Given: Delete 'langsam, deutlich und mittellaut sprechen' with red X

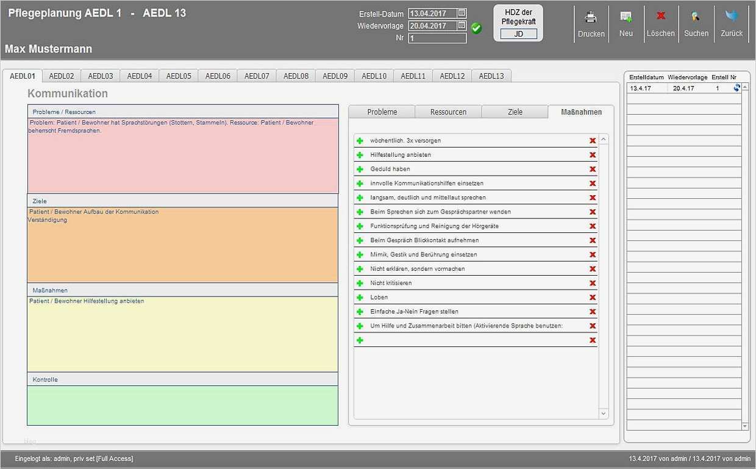Looking at the screenshot, I should point(592,198).
